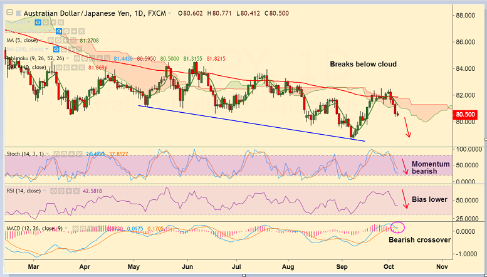Click the flag icon beside symbol title
This screenshot has width=487, height=277.
coord(19,13)
